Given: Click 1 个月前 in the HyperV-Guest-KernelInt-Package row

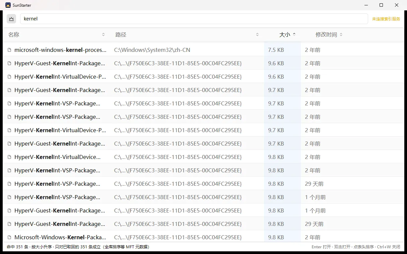Looking at the screenshot, I should tap(315, 210).
